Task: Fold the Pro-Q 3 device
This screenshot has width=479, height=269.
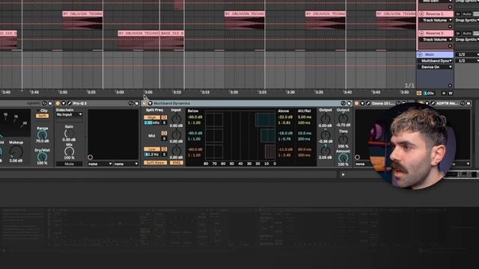Action: [64, 103]
